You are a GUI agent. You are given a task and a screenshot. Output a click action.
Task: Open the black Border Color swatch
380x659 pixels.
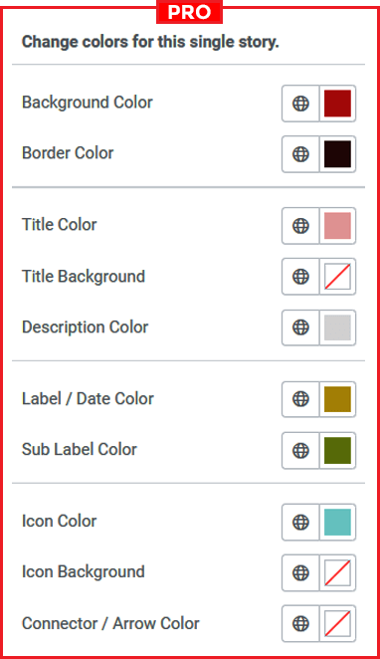[337, 154]
